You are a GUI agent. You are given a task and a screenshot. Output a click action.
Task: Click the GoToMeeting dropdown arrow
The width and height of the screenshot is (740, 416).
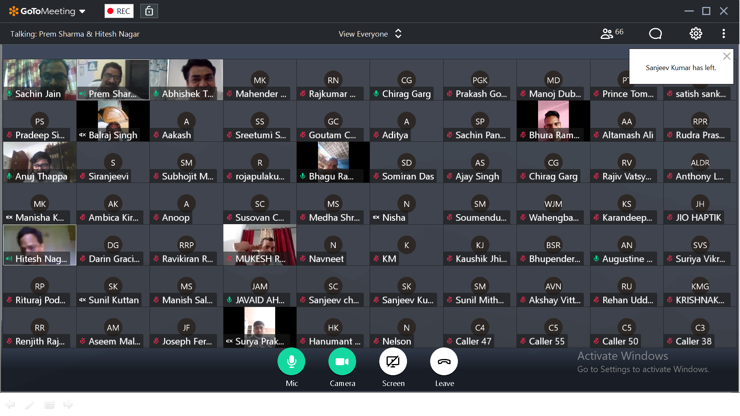[82, 12]
